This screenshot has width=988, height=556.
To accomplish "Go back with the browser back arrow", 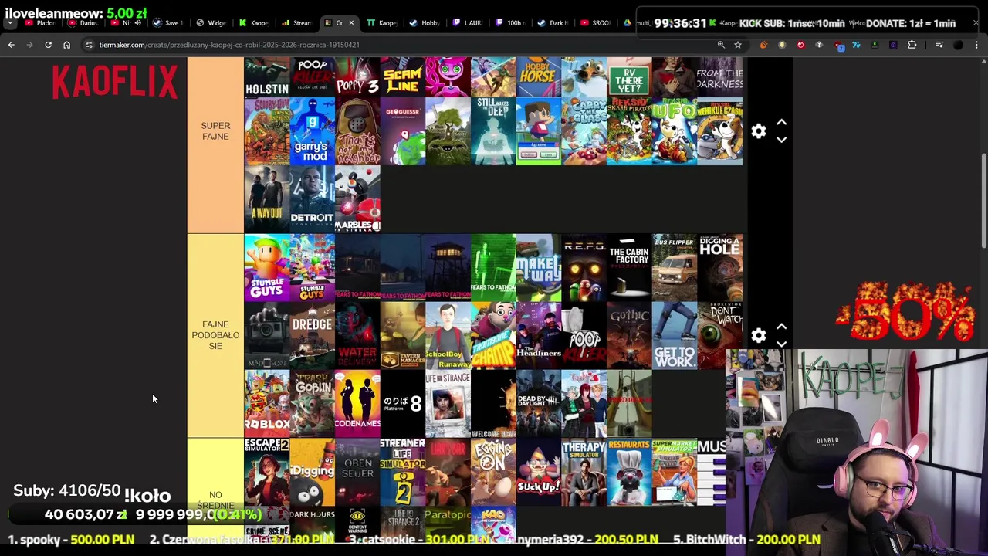I will tap(11, 45).
